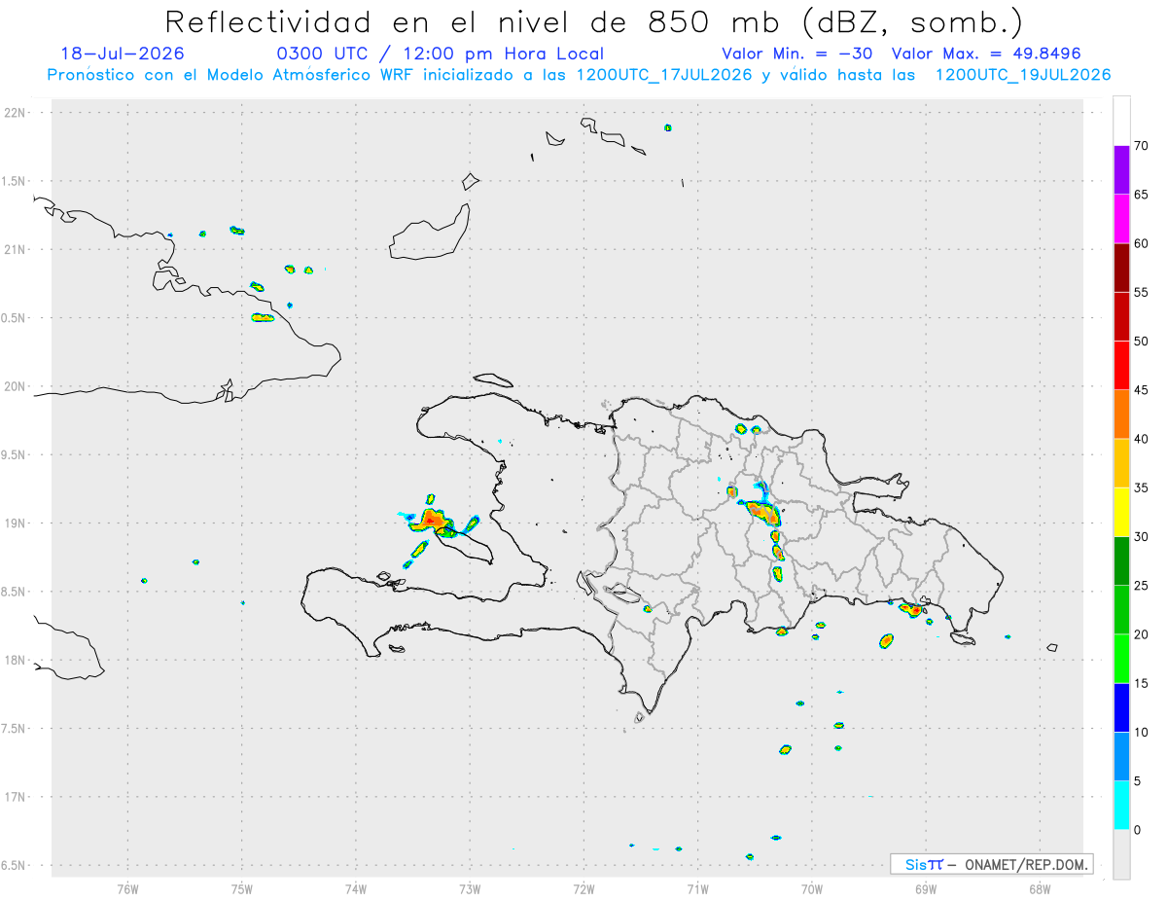This screenshot has height=902, width=1167.
Task: Click the colorbar label '55'
Action: point(1142,292)
